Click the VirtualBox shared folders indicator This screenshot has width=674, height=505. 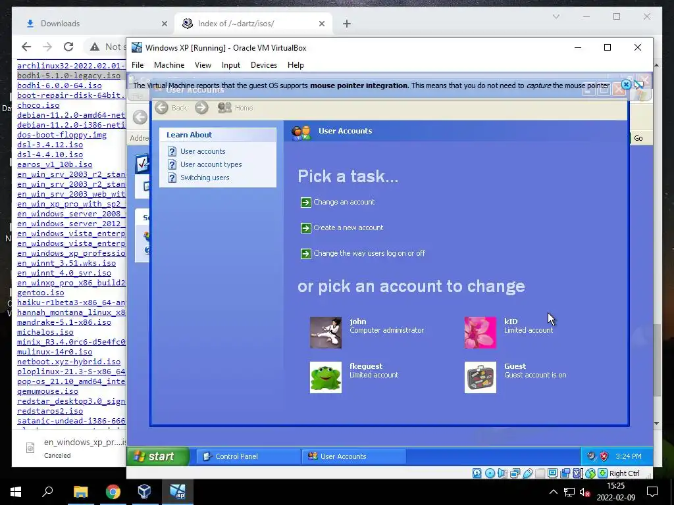point(540,473)
